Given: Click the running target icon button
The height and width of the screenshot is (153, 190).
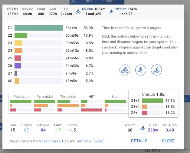Looking at the screenshot, I should [140, 70].
